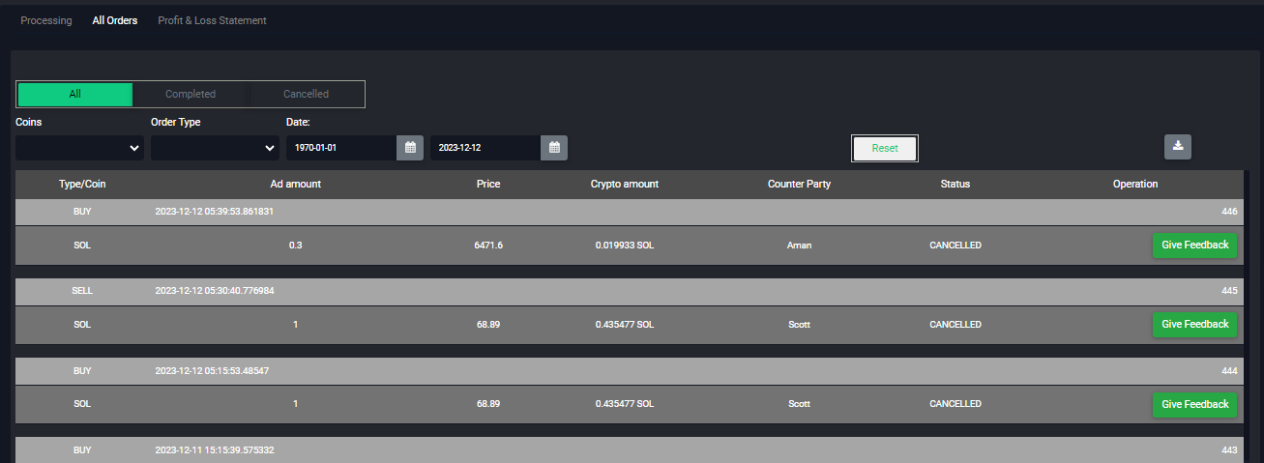This screenshot has width=1264, height=463.
Task: Open the Processing tab
Action: click(x=46, y=20)
